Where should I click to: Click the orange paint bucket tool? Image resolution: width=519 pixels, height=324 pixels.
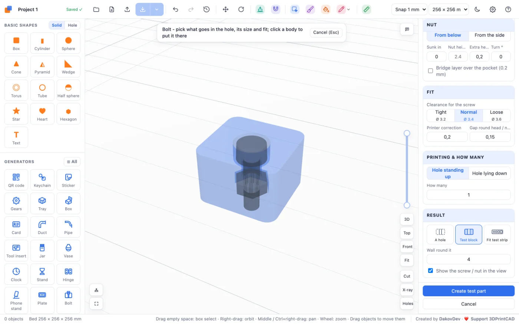[325, 10]
